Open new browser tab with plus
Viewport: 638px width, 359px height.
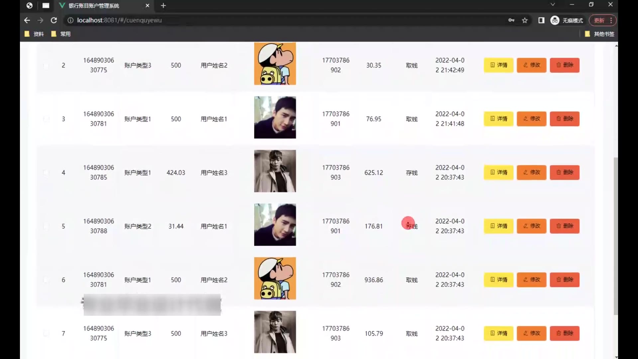163,6
